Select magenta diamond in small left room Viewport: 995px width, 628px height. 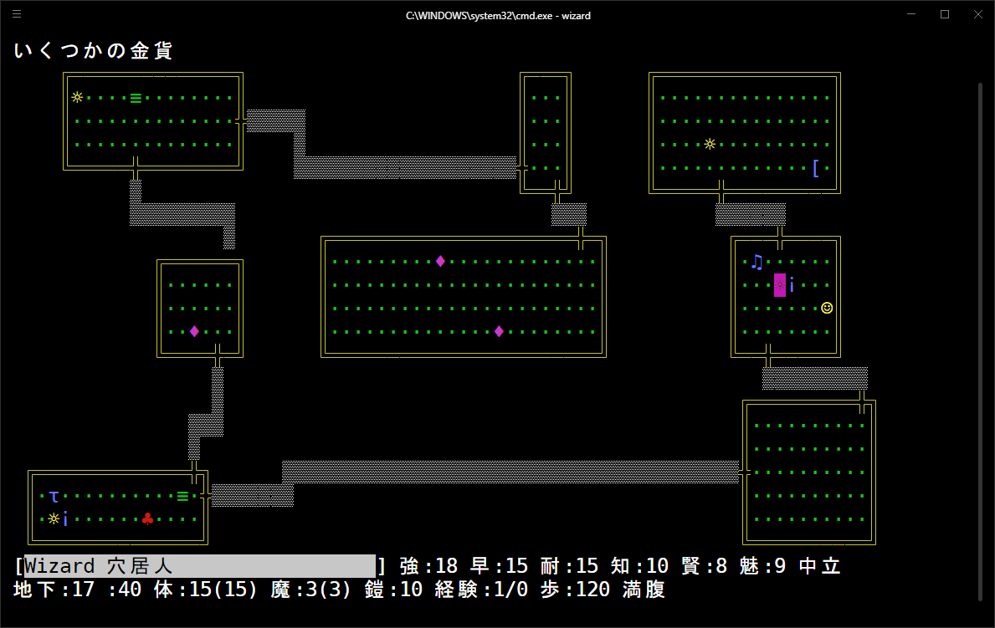[x=195, y=331]
